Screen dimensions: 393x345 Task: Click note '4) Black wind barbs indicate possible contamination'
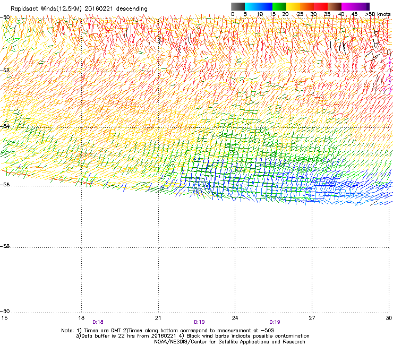click(x=244, y=336)
